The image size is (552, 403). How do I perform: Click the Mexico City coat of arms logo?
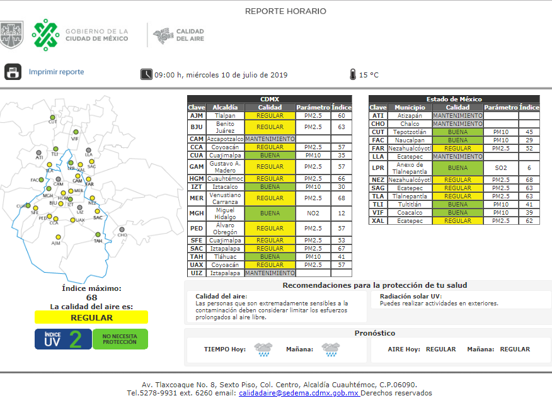tap(11, 35)
